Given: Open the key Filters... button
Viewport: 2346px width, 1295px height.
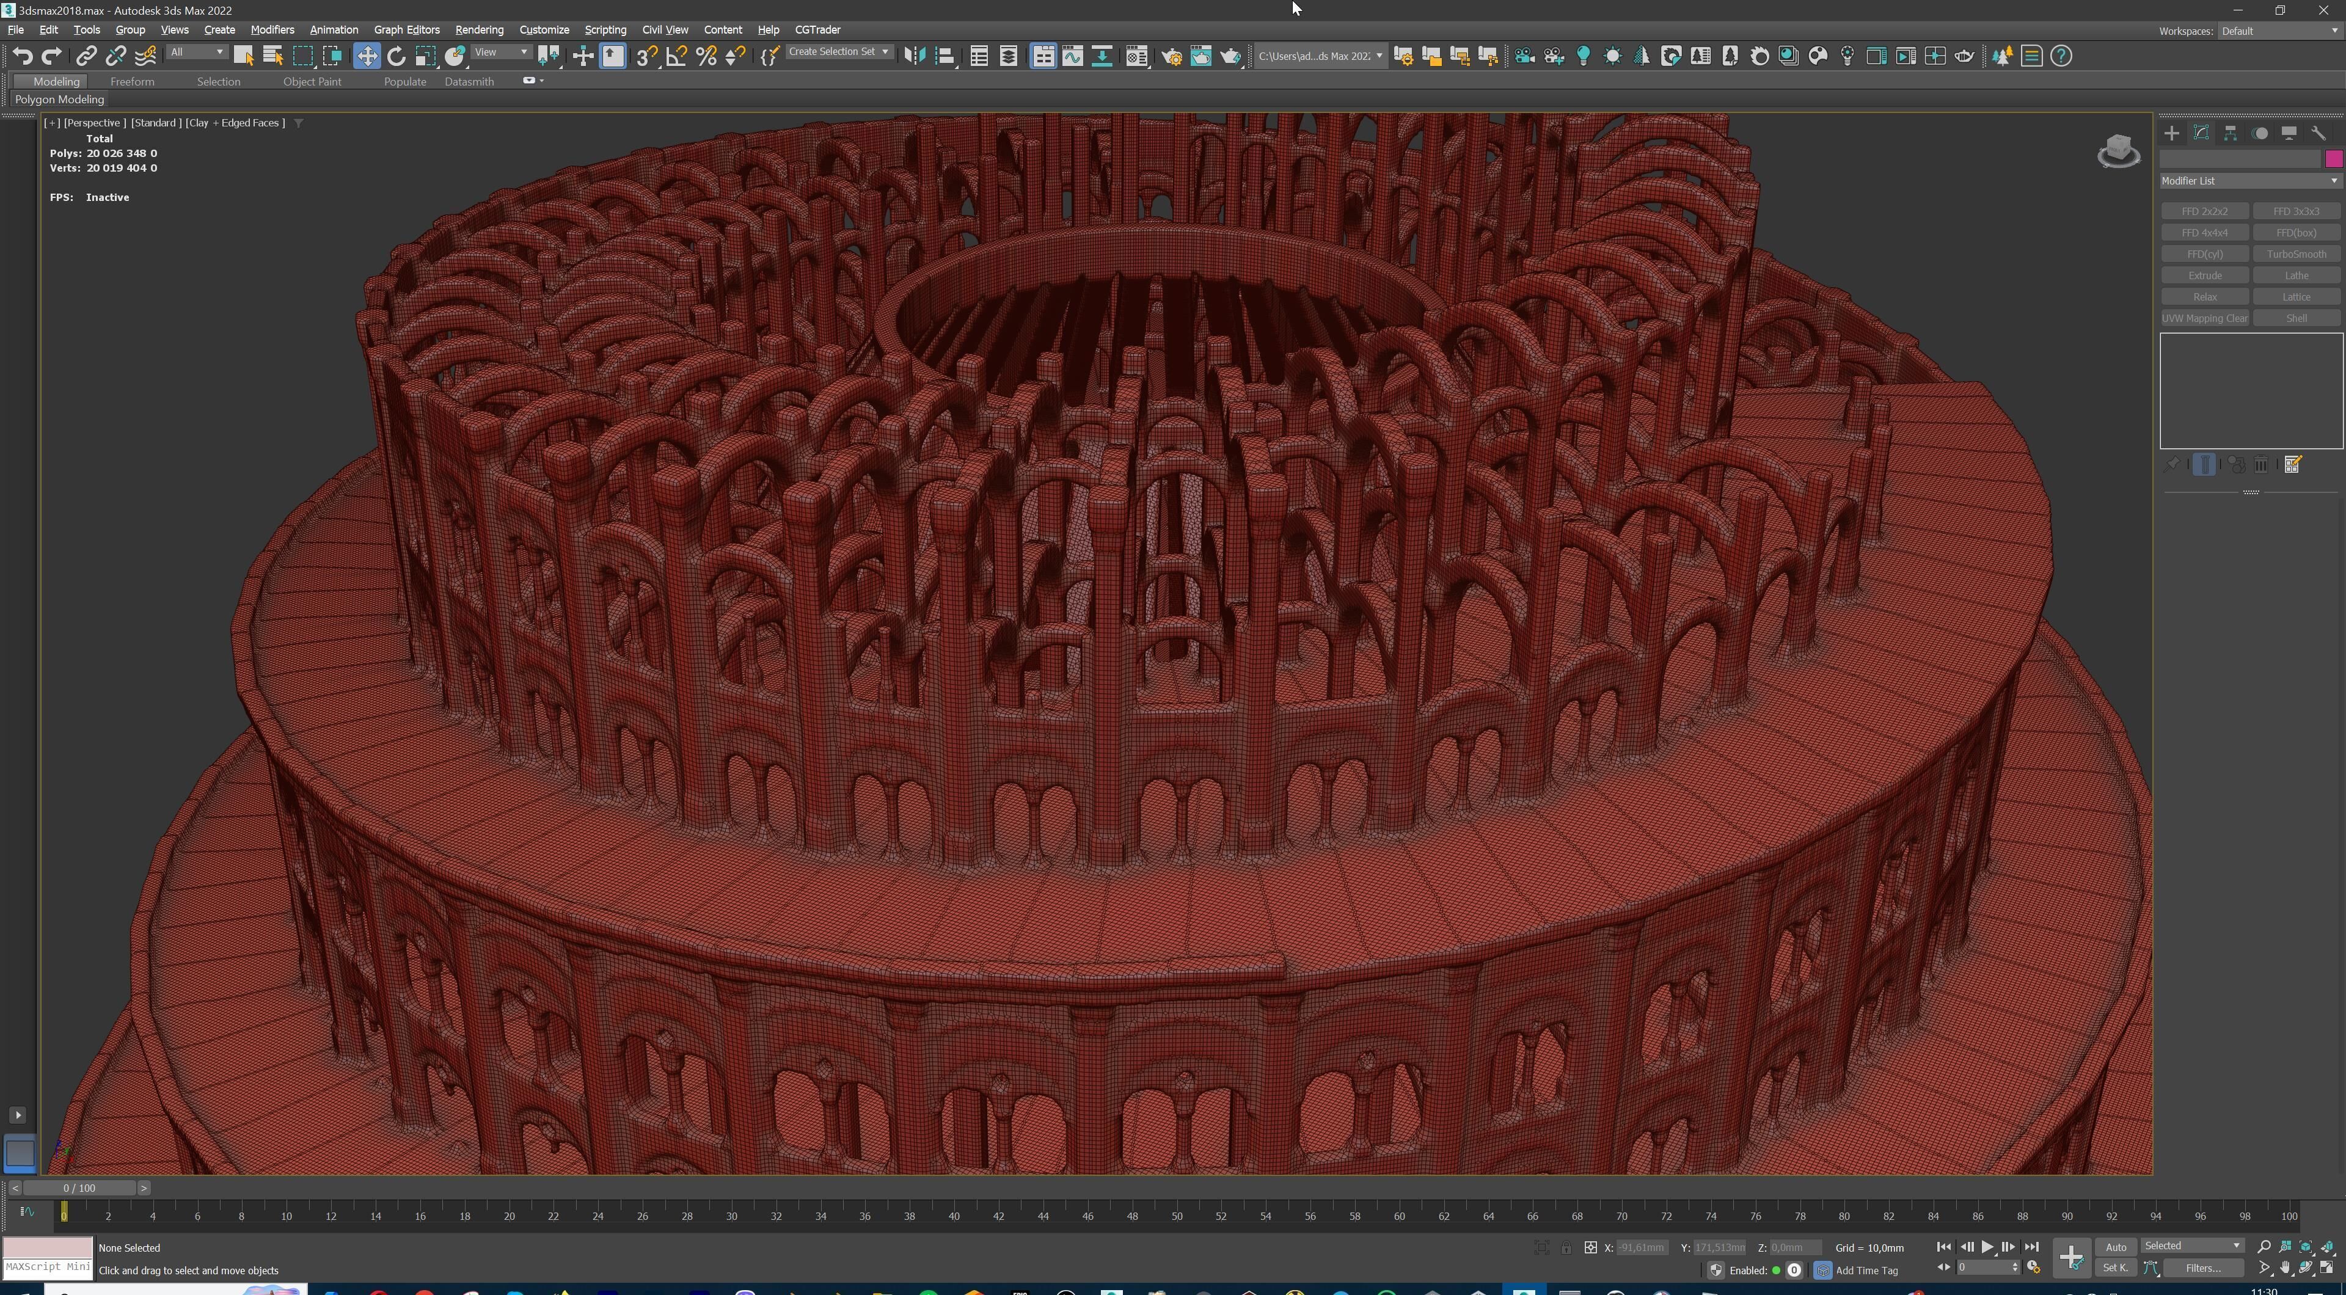Looking at the screenshot, I should click(2203, 1268).
